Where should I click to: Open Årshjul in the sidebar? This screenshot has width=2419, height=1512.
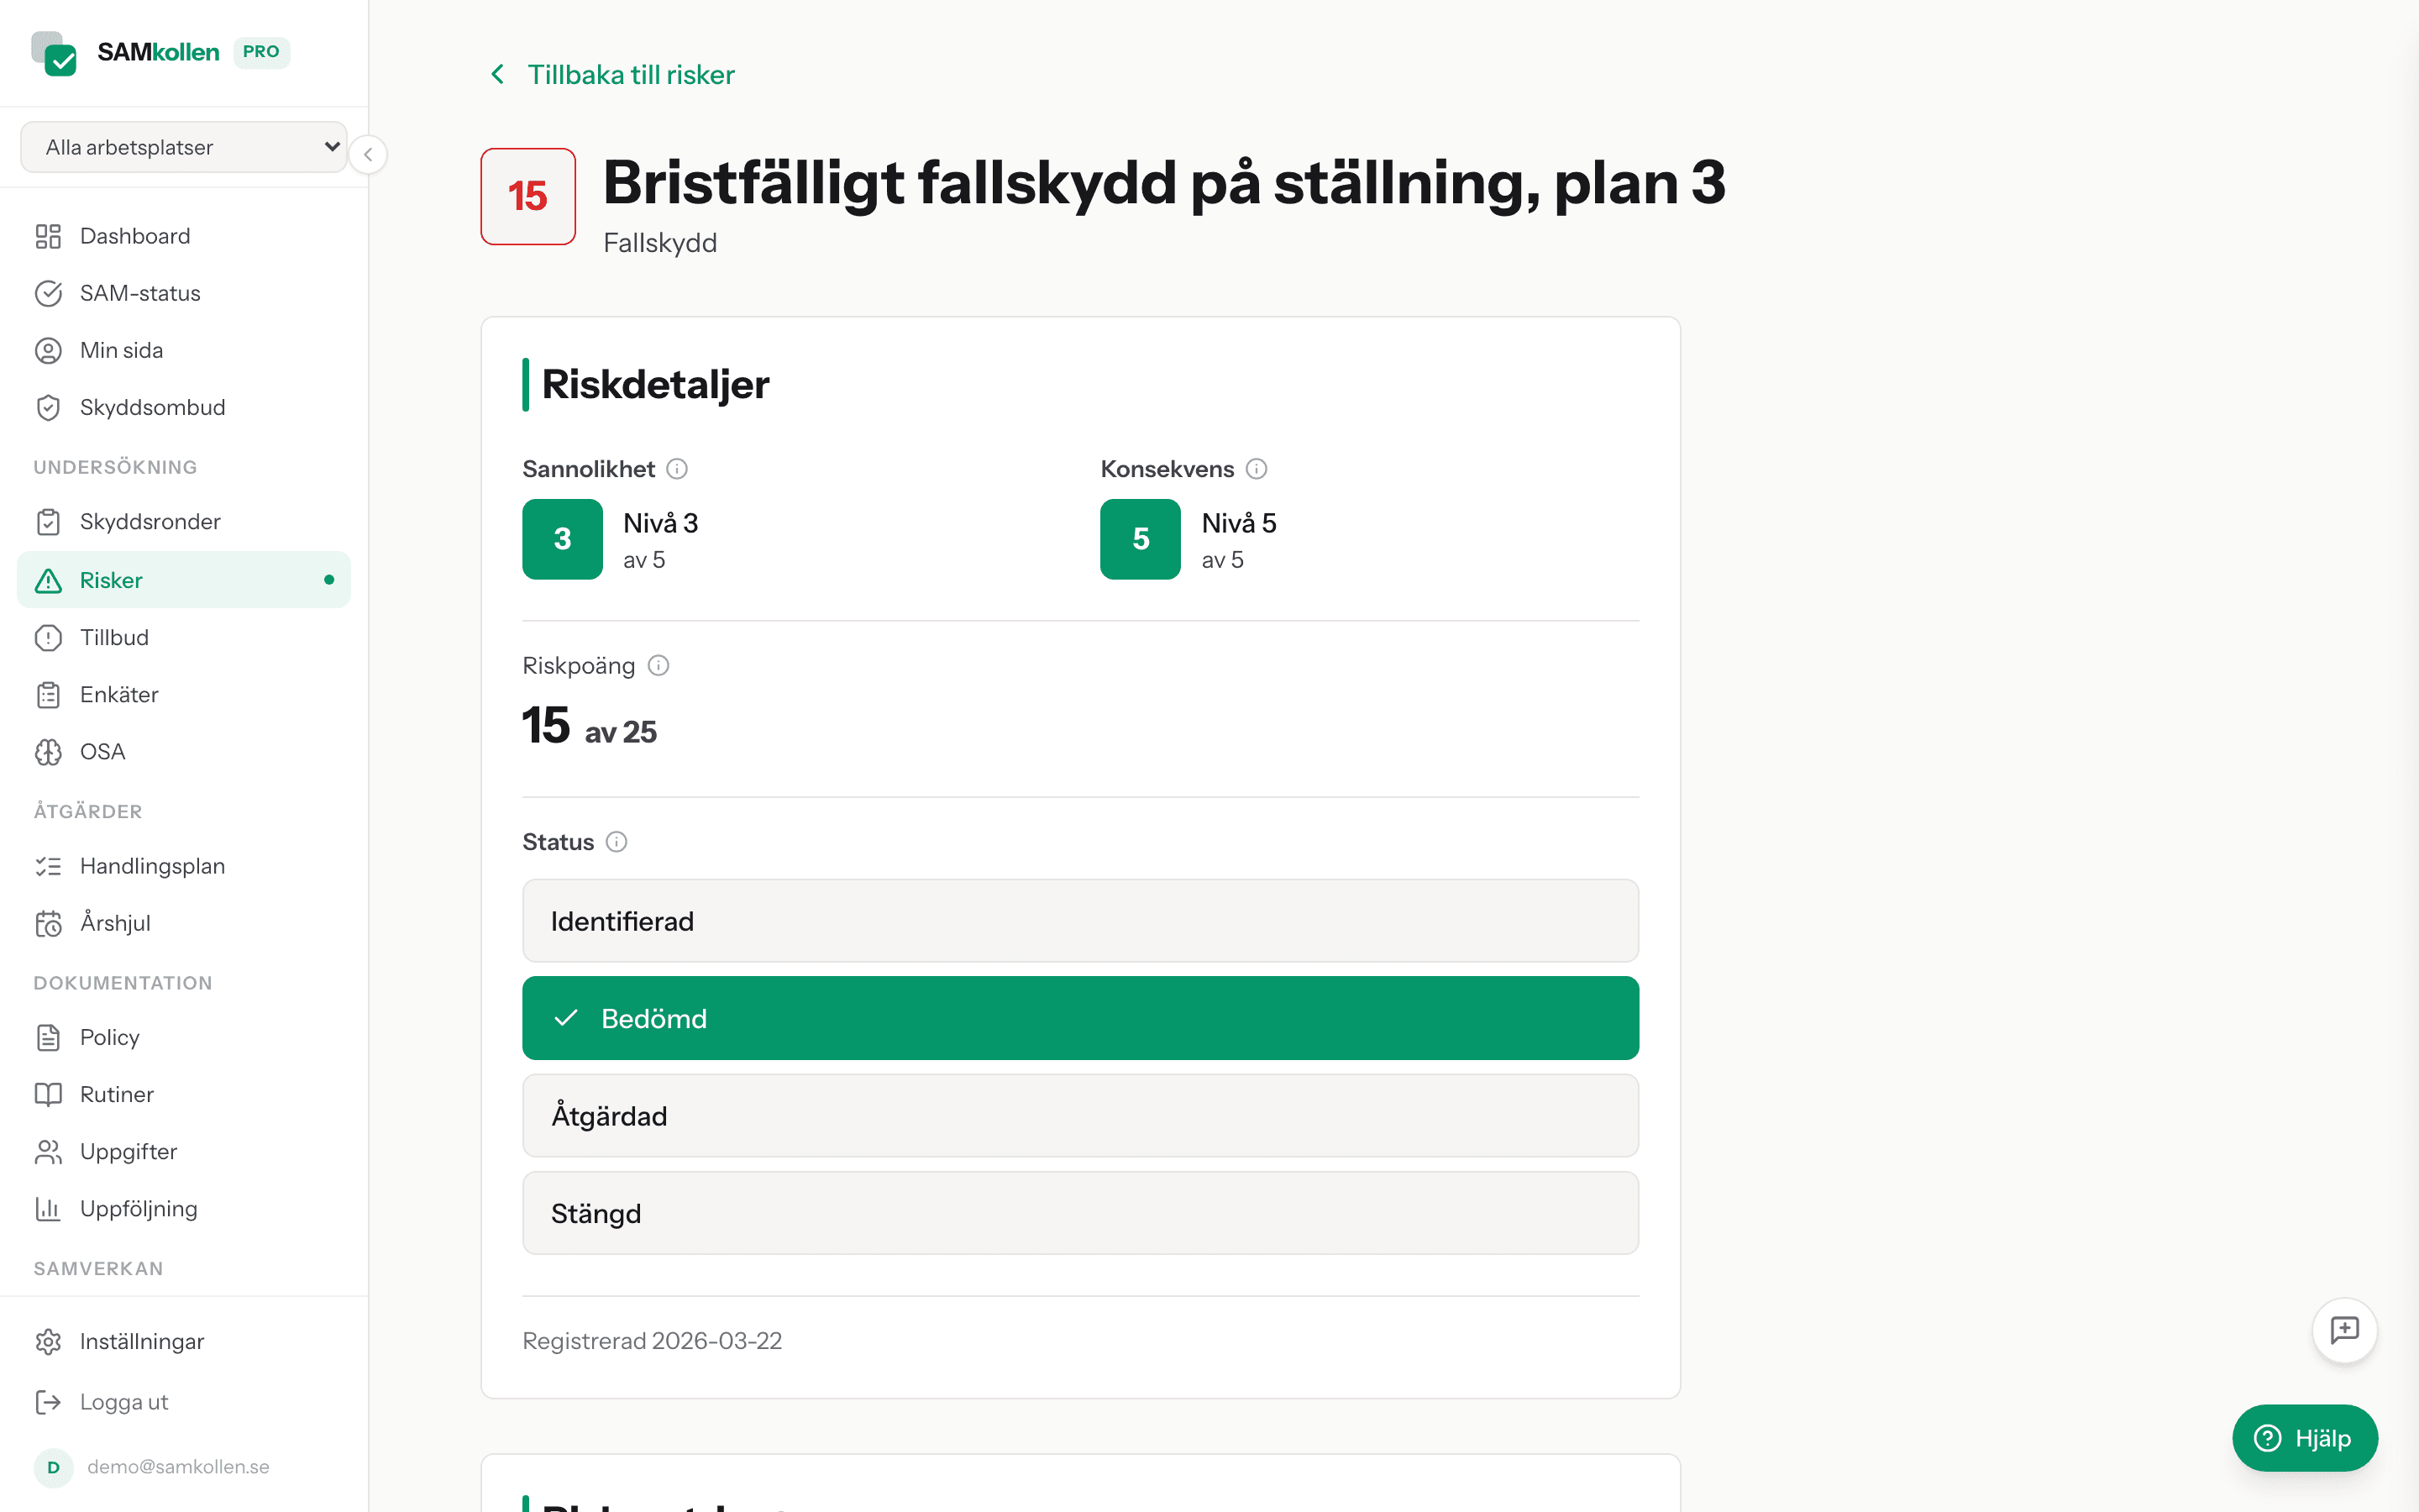115,923
